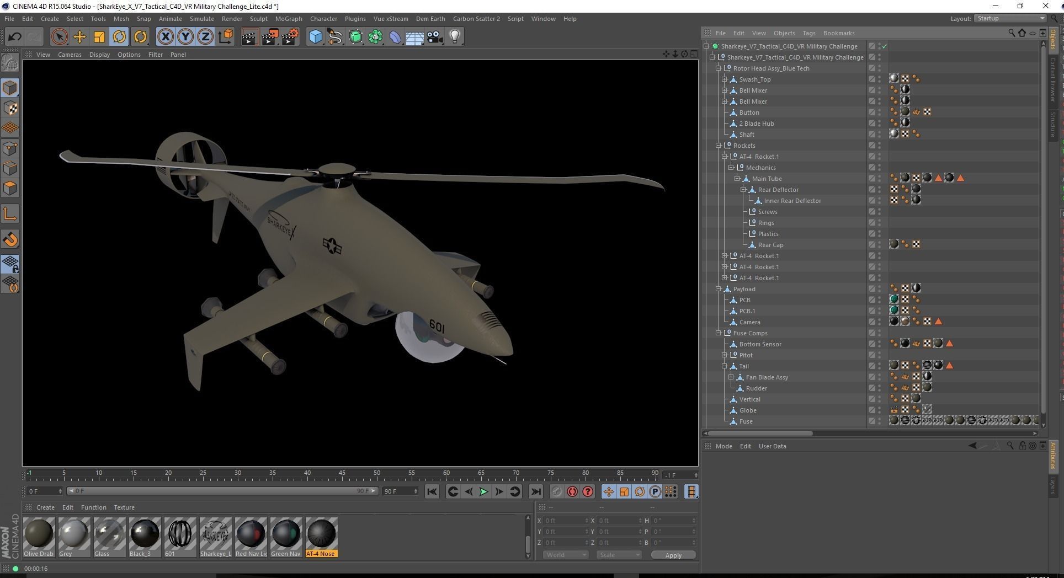Click the Apply button
The height and width of the screenshot is (578, 1064).
coord(673,555)
